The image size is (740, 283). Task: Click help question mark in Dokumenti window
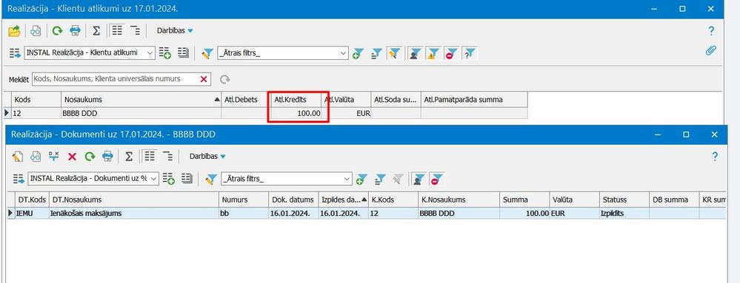[715, 157]
